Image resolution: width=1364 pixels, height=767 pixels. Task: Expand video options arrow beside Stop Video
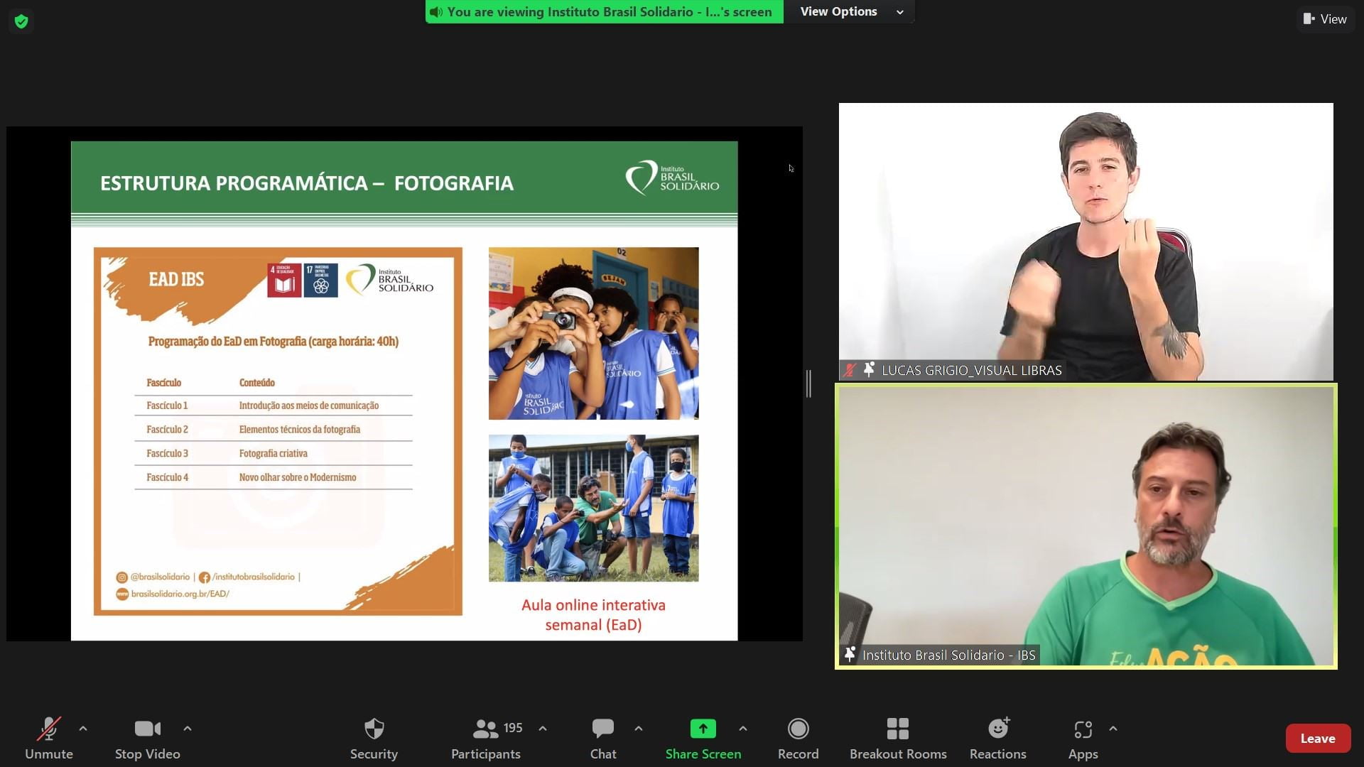(x=188, y=729)
